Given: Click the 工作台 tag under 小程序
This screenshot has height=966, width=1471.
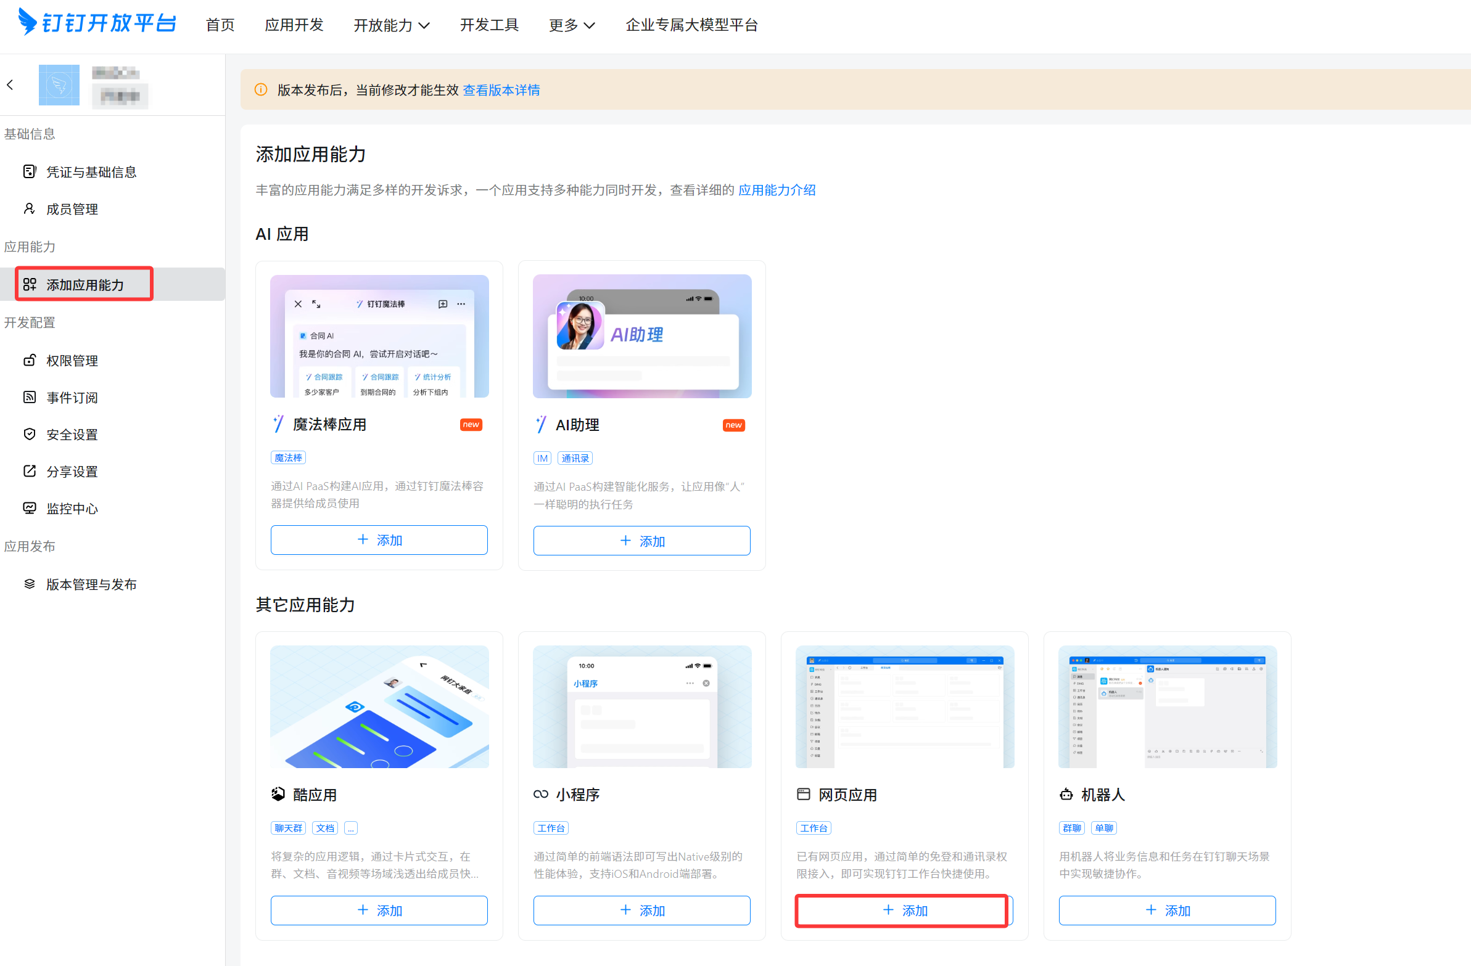Looking at the screenshot, I should pos(551,828).
